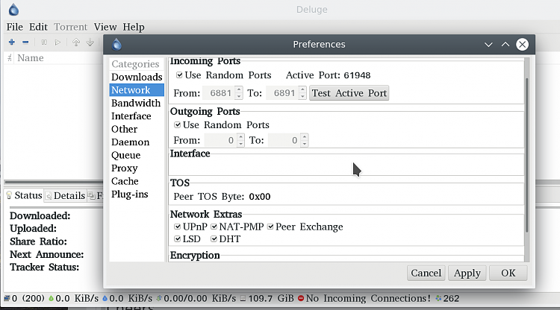The image size is (560, 310).
Task: Click the Resume torrent play icon
Action: point(57,42)
